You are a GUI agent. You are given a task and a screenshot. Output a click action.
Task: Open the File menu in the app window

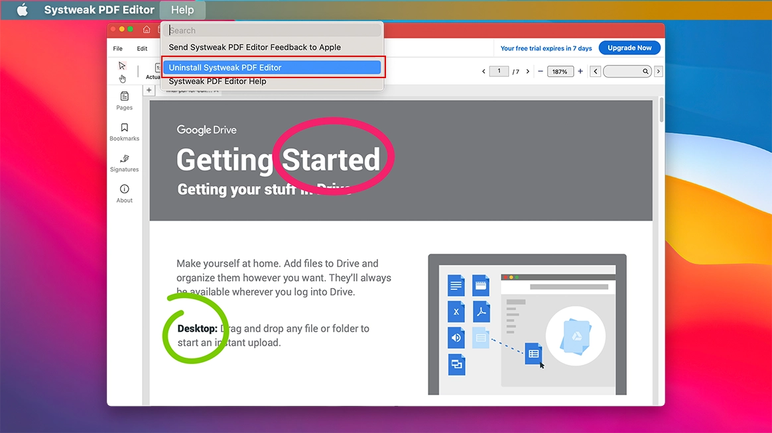(x=117, y=48)
